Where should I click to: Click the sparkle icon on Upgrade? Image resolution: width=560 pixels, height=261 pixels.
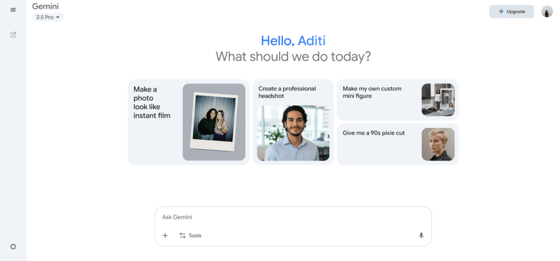pos(501,11)
